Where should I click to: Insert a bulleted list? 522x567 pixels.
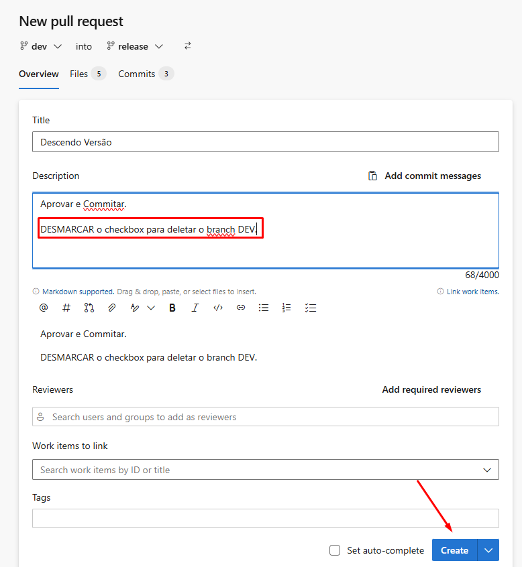[x=264, y=308]
